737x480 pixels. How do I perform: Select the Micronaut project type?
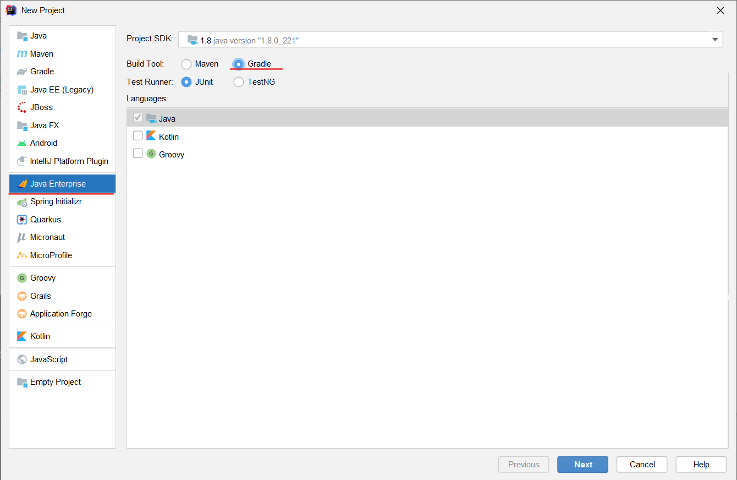click(62, 237)
